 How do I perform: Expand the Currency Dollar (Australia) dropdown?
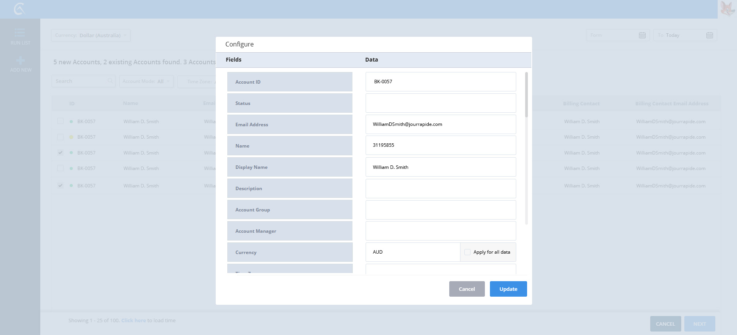coord(91,35)
